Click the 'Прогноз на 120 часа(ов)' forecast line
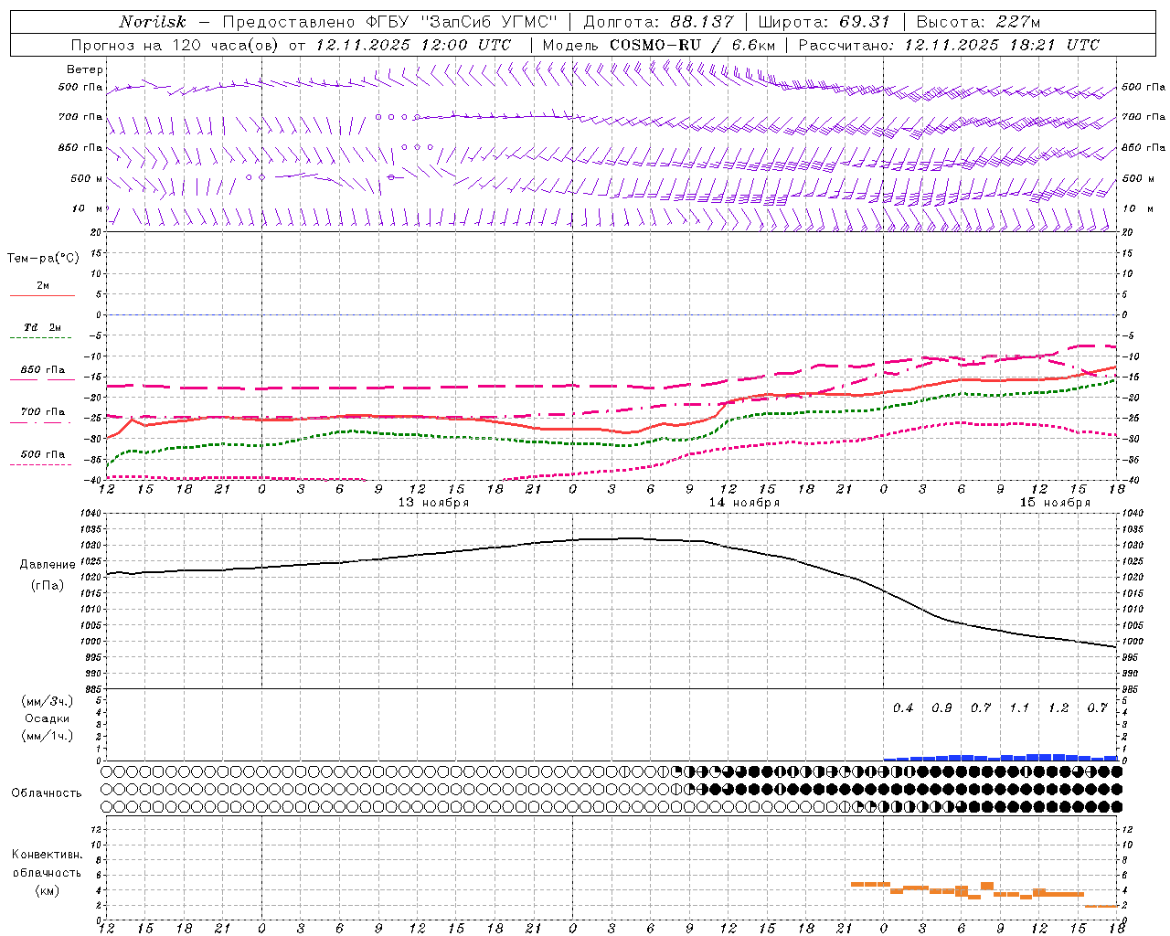This screenshot has width=1170, height=936. click(291, 45)
